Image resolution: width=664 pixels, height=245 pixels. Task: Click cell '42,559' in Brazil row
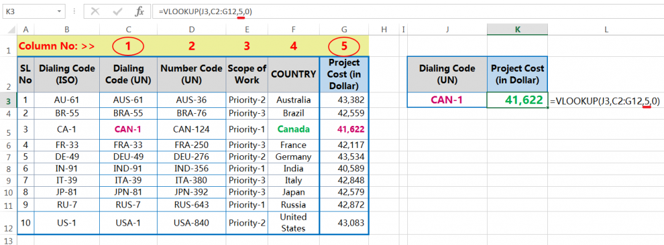tap(344, 113)
